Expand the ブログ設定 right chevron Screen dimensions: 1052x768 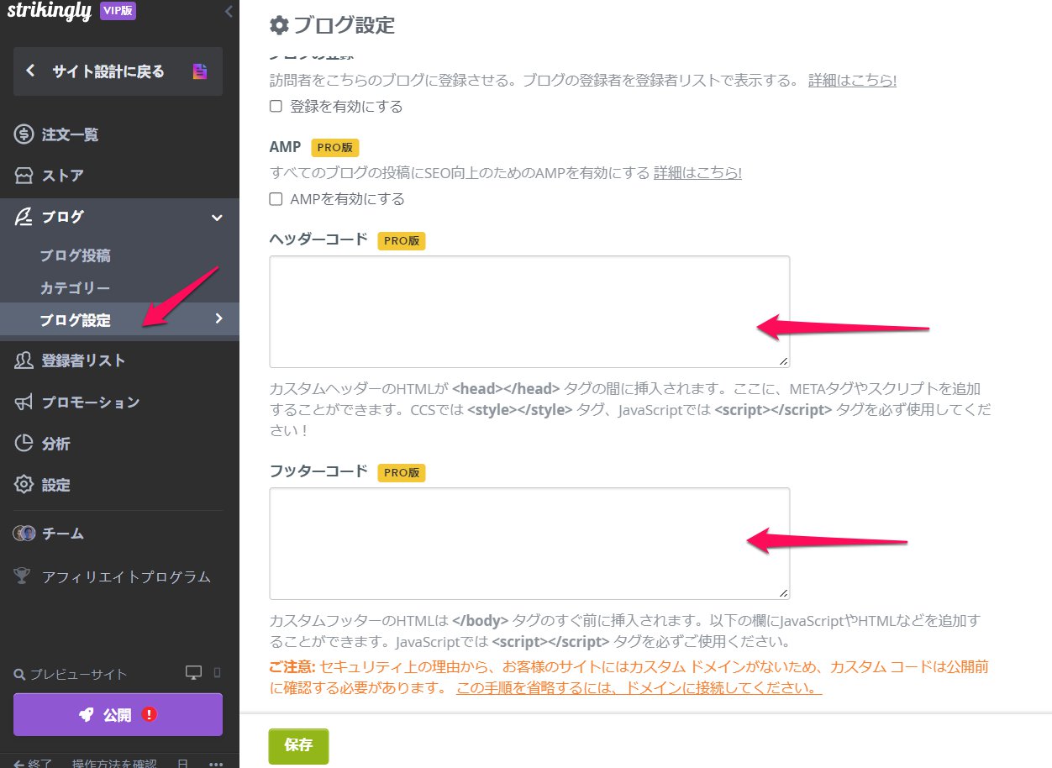coord(219,318)
